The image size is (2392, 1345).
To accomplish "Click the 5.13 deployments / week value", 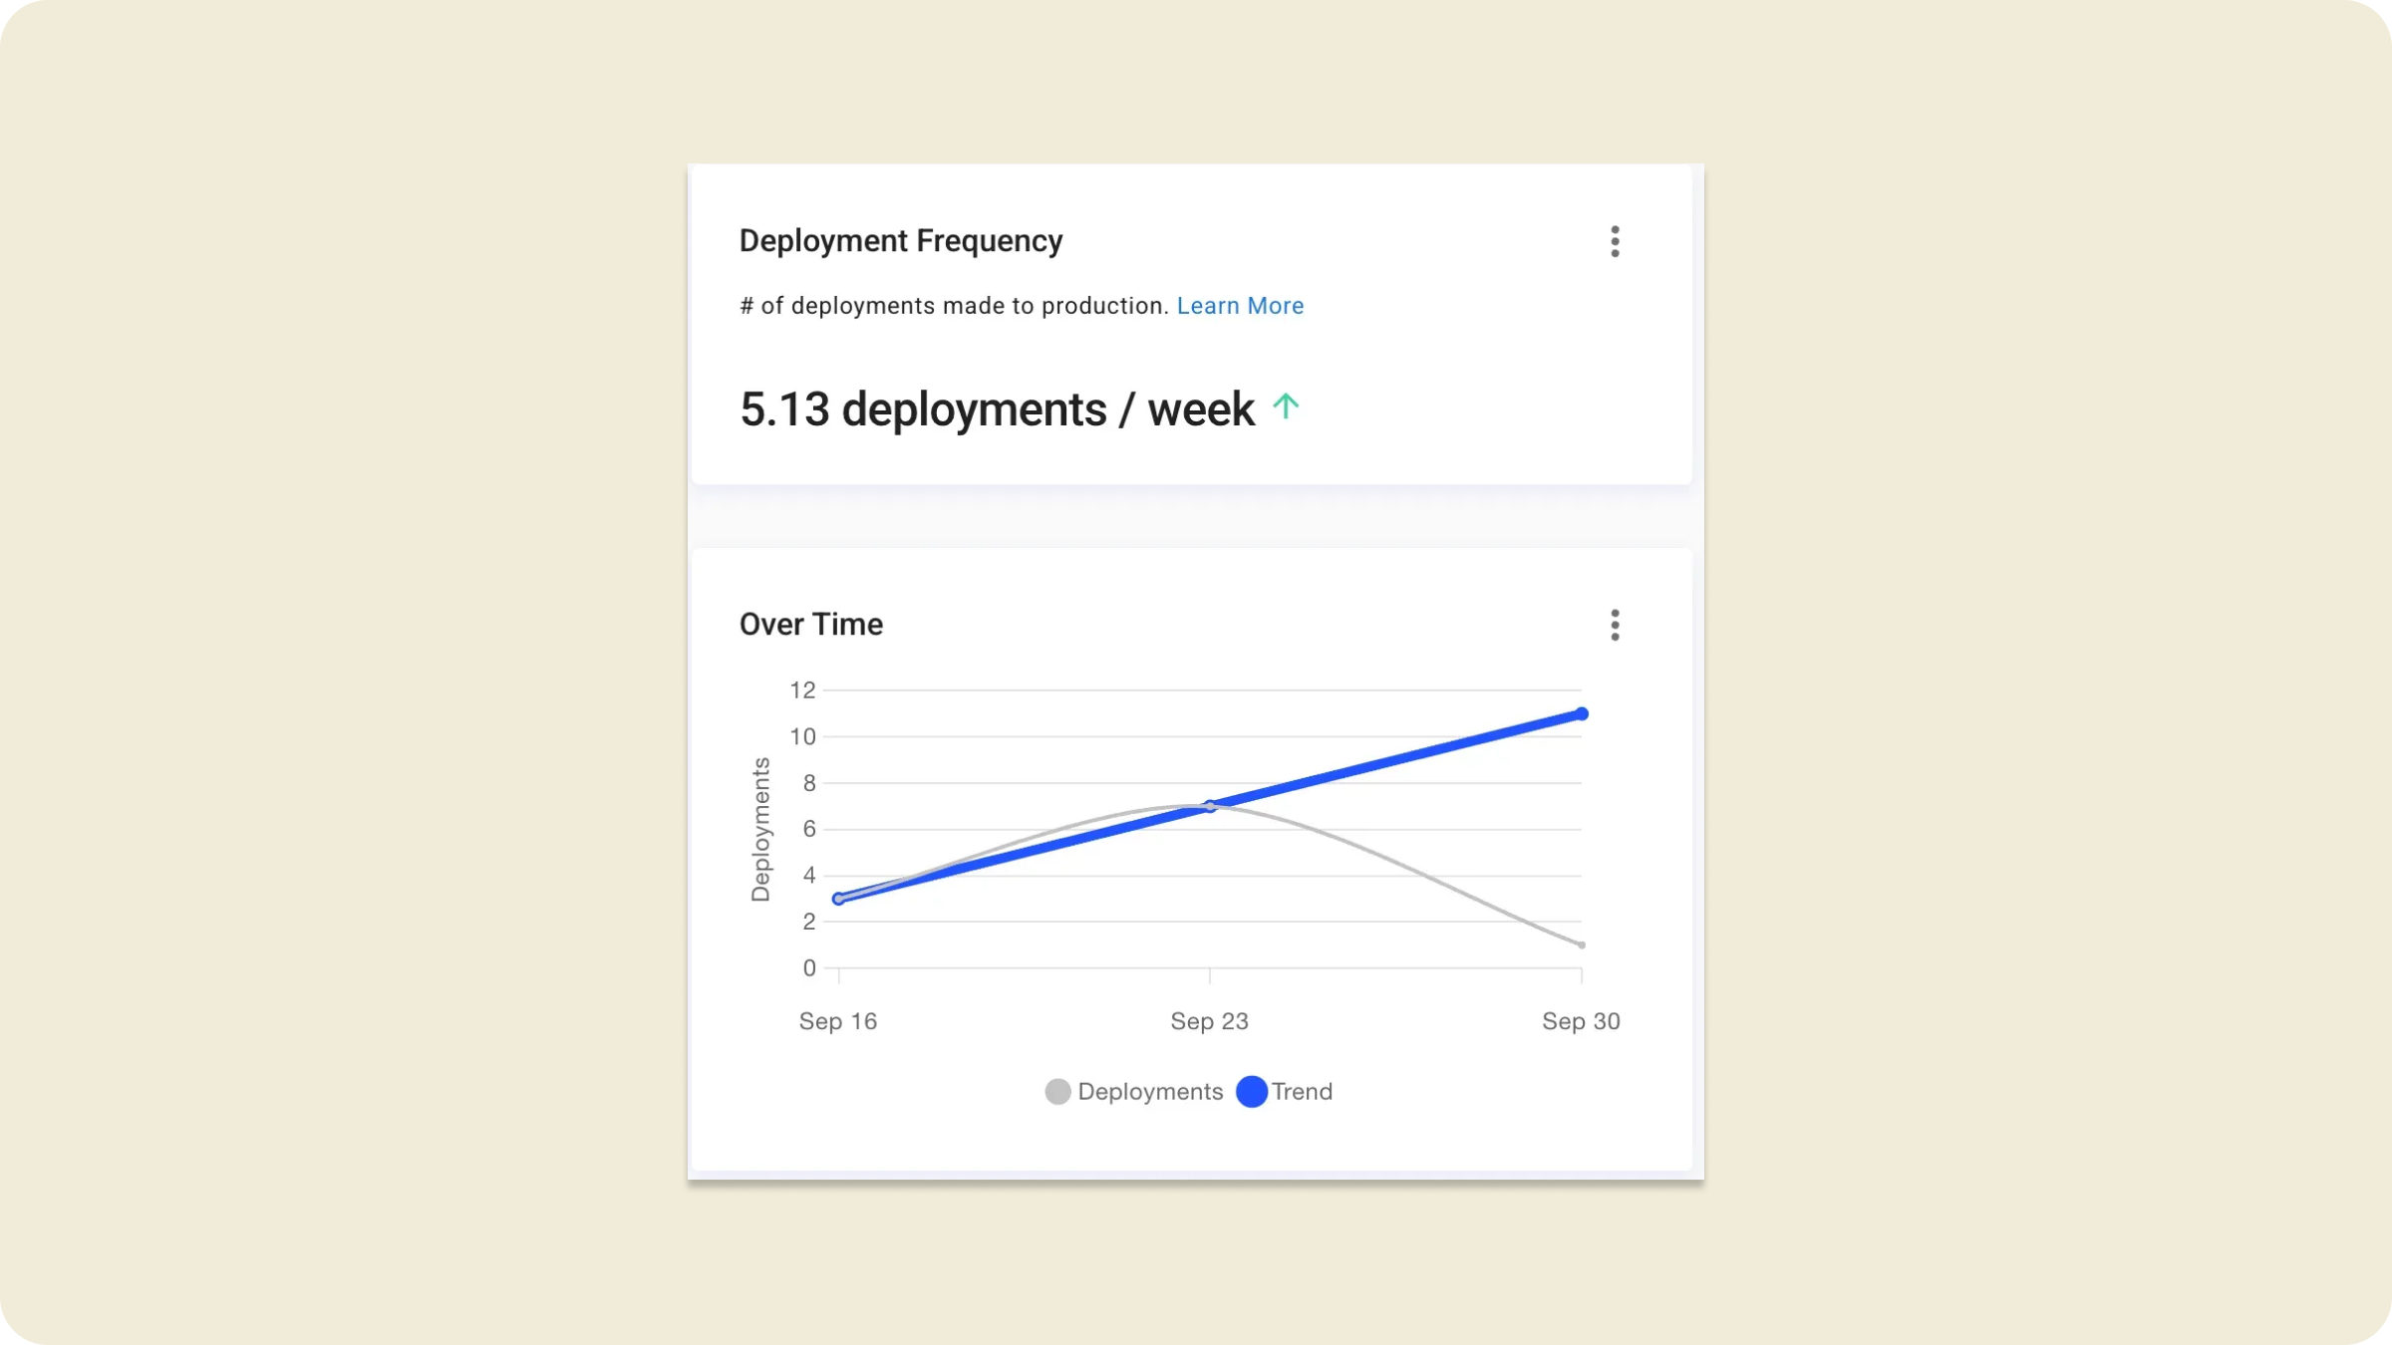I will click(x=997, y=409).
